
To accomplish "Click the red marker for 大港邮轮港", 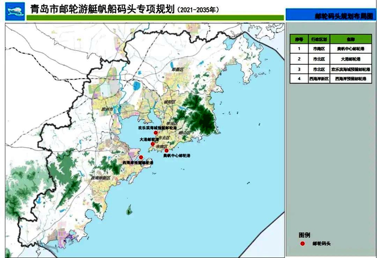I will click(153, 144).
